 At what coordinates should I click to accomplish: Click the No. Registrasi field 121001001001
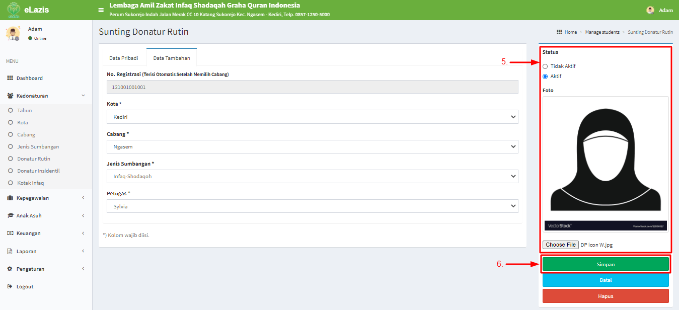click(x=313, y=87)
